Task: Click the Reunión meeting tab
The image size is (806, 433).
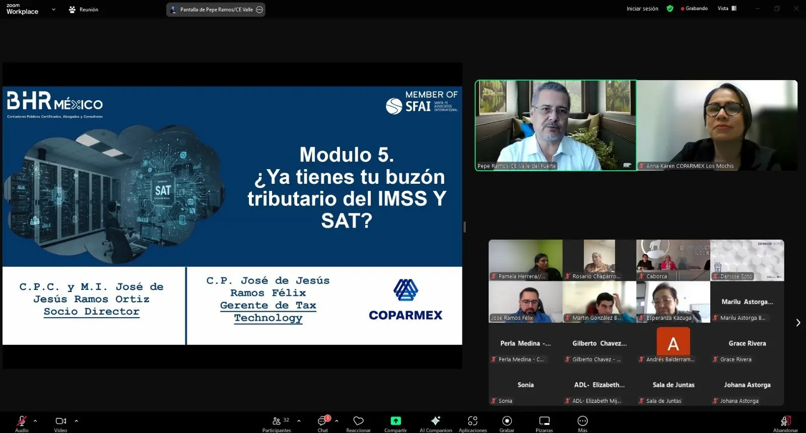Action: point(84,9)
